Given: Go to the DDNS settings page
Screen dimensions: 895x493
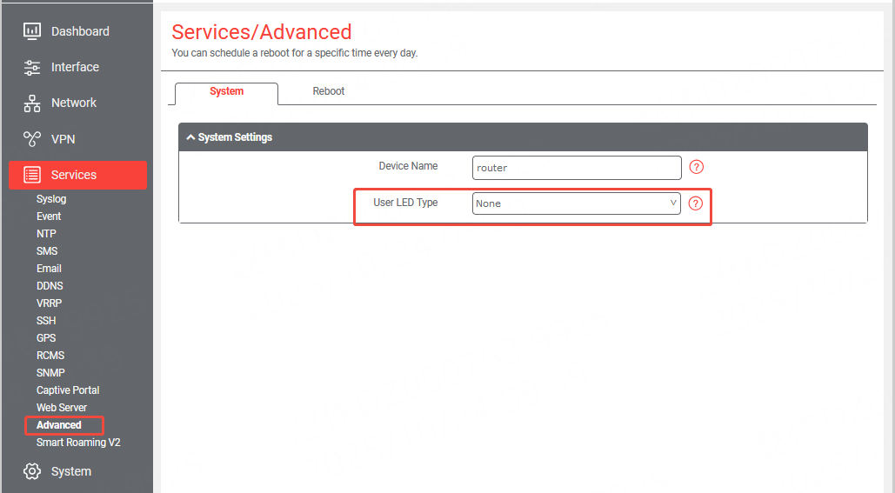Looking at the screenshot, I should [x=50, y=286].
